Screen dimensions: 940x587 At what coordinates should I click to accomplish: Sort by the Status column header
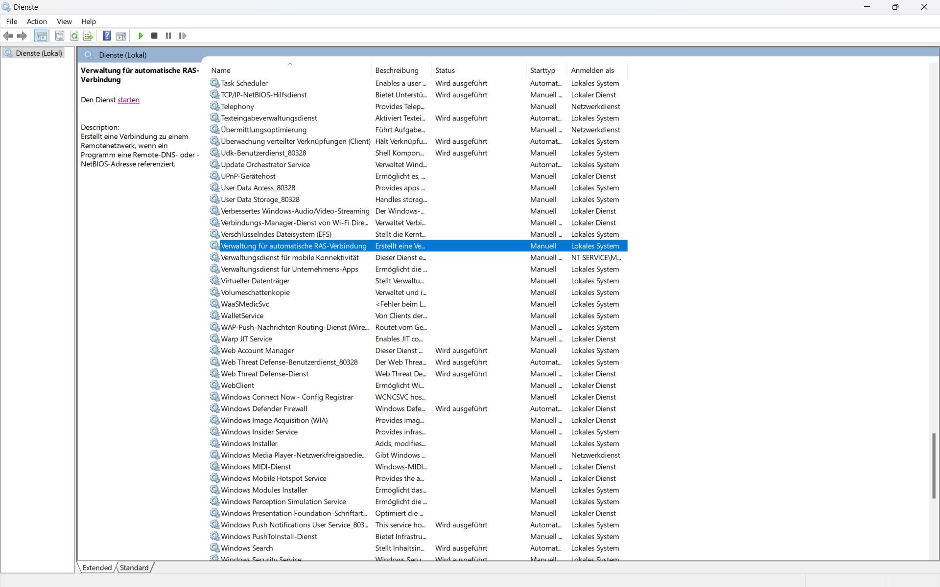click(x=445, y=70)
